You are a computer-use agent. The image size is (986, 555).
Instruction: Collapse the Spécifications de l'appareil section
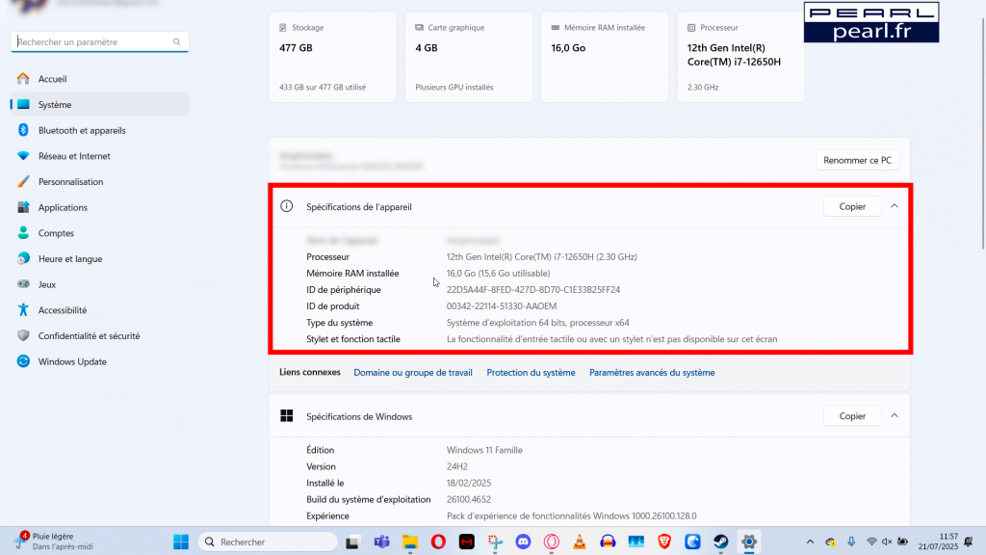pos(895,206)
